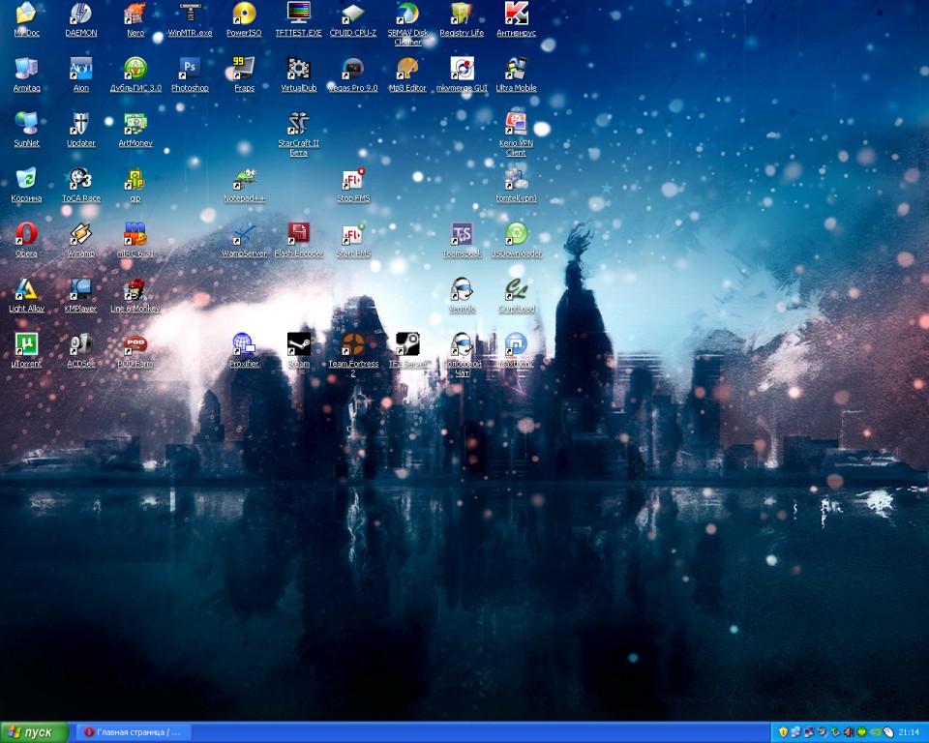This screenshot has height=743, width=929.
Task: Select the CPUID CPU-Z shortcut
Action: coord(353,14)
